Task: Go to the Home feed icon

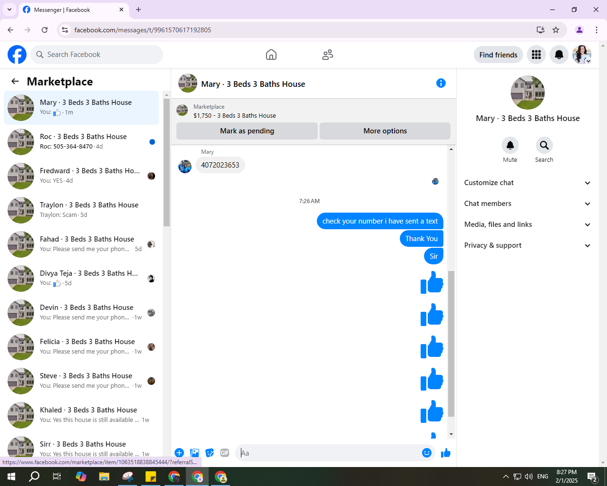Action: (271, 55)
